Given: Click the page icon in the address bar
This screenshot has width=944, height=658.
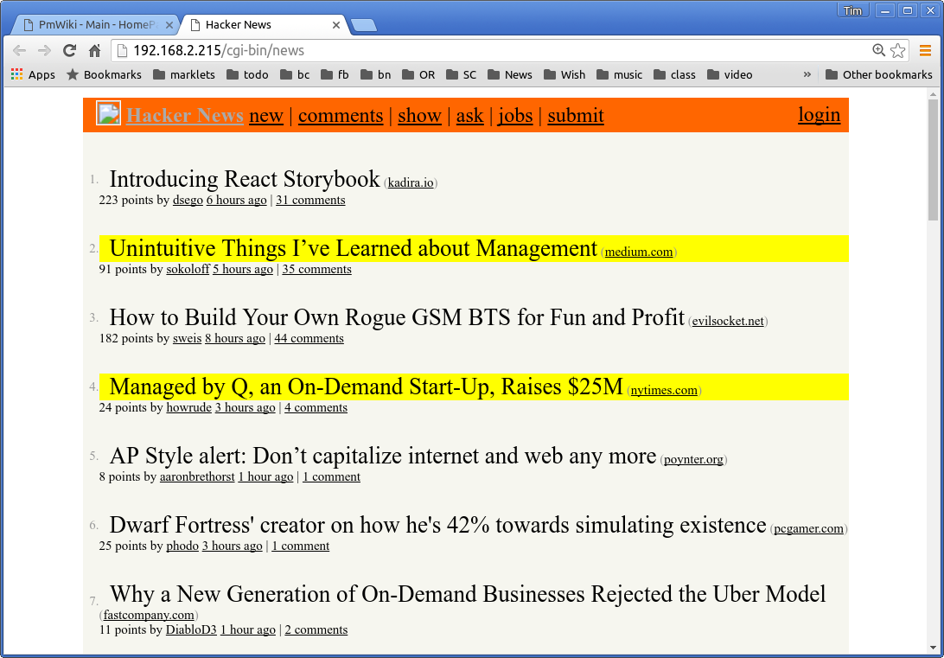Looking at the screenshot, I should click(x=122, y=50).
